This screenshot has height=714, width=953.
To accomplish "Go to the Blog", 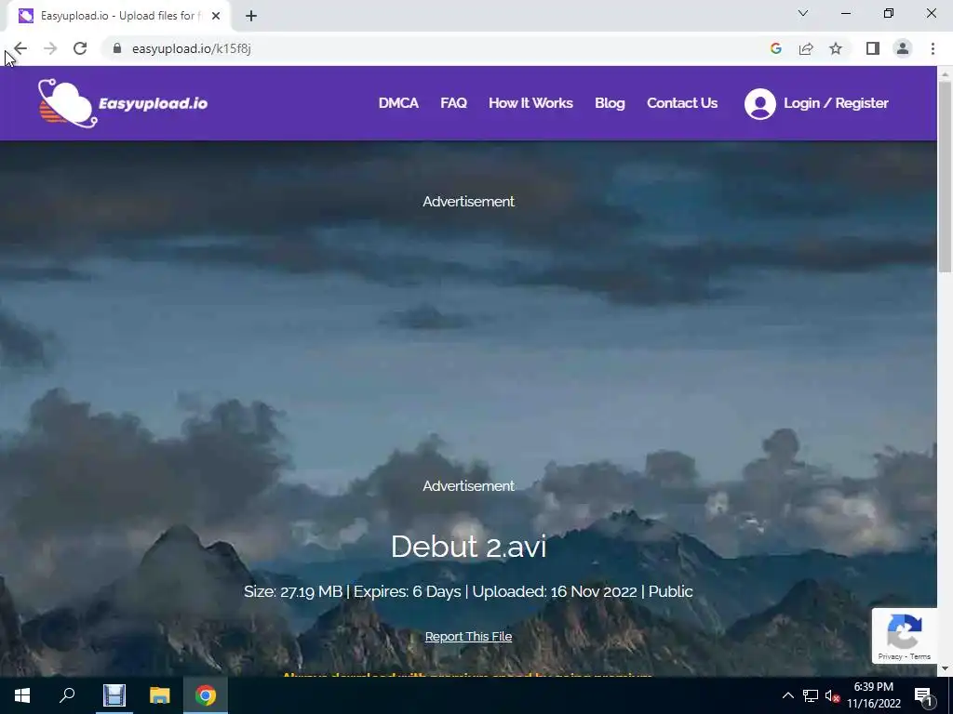I will click(610, 103).
